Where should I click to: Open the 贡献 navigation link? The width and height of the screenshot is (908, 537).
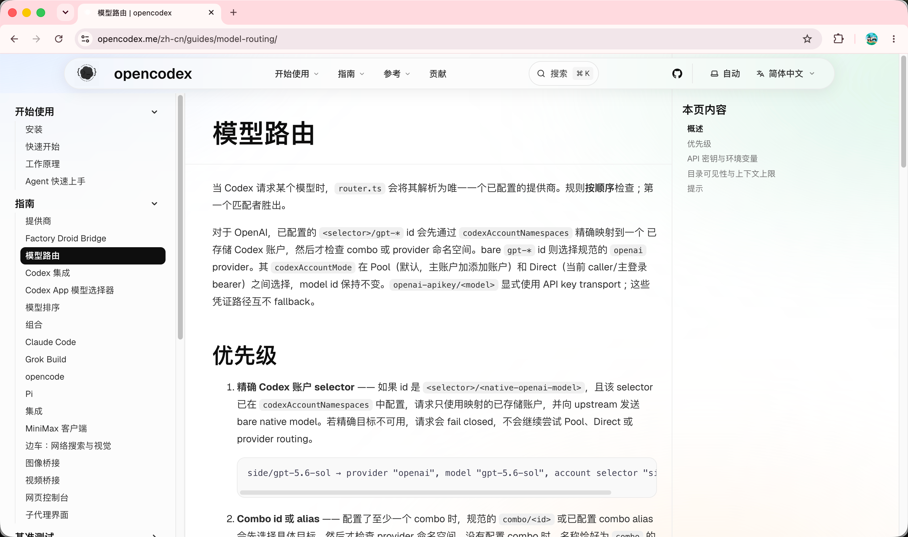pos(438,74)
